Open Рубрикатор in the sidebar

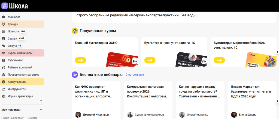(x=22, y=60)
